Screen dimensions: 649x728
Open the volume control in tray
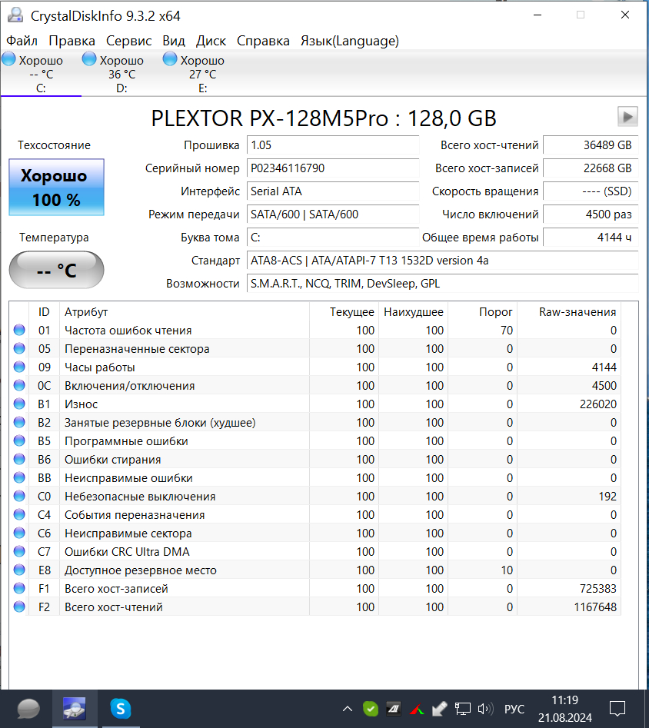pyautogui.click(x=485, y=709)
